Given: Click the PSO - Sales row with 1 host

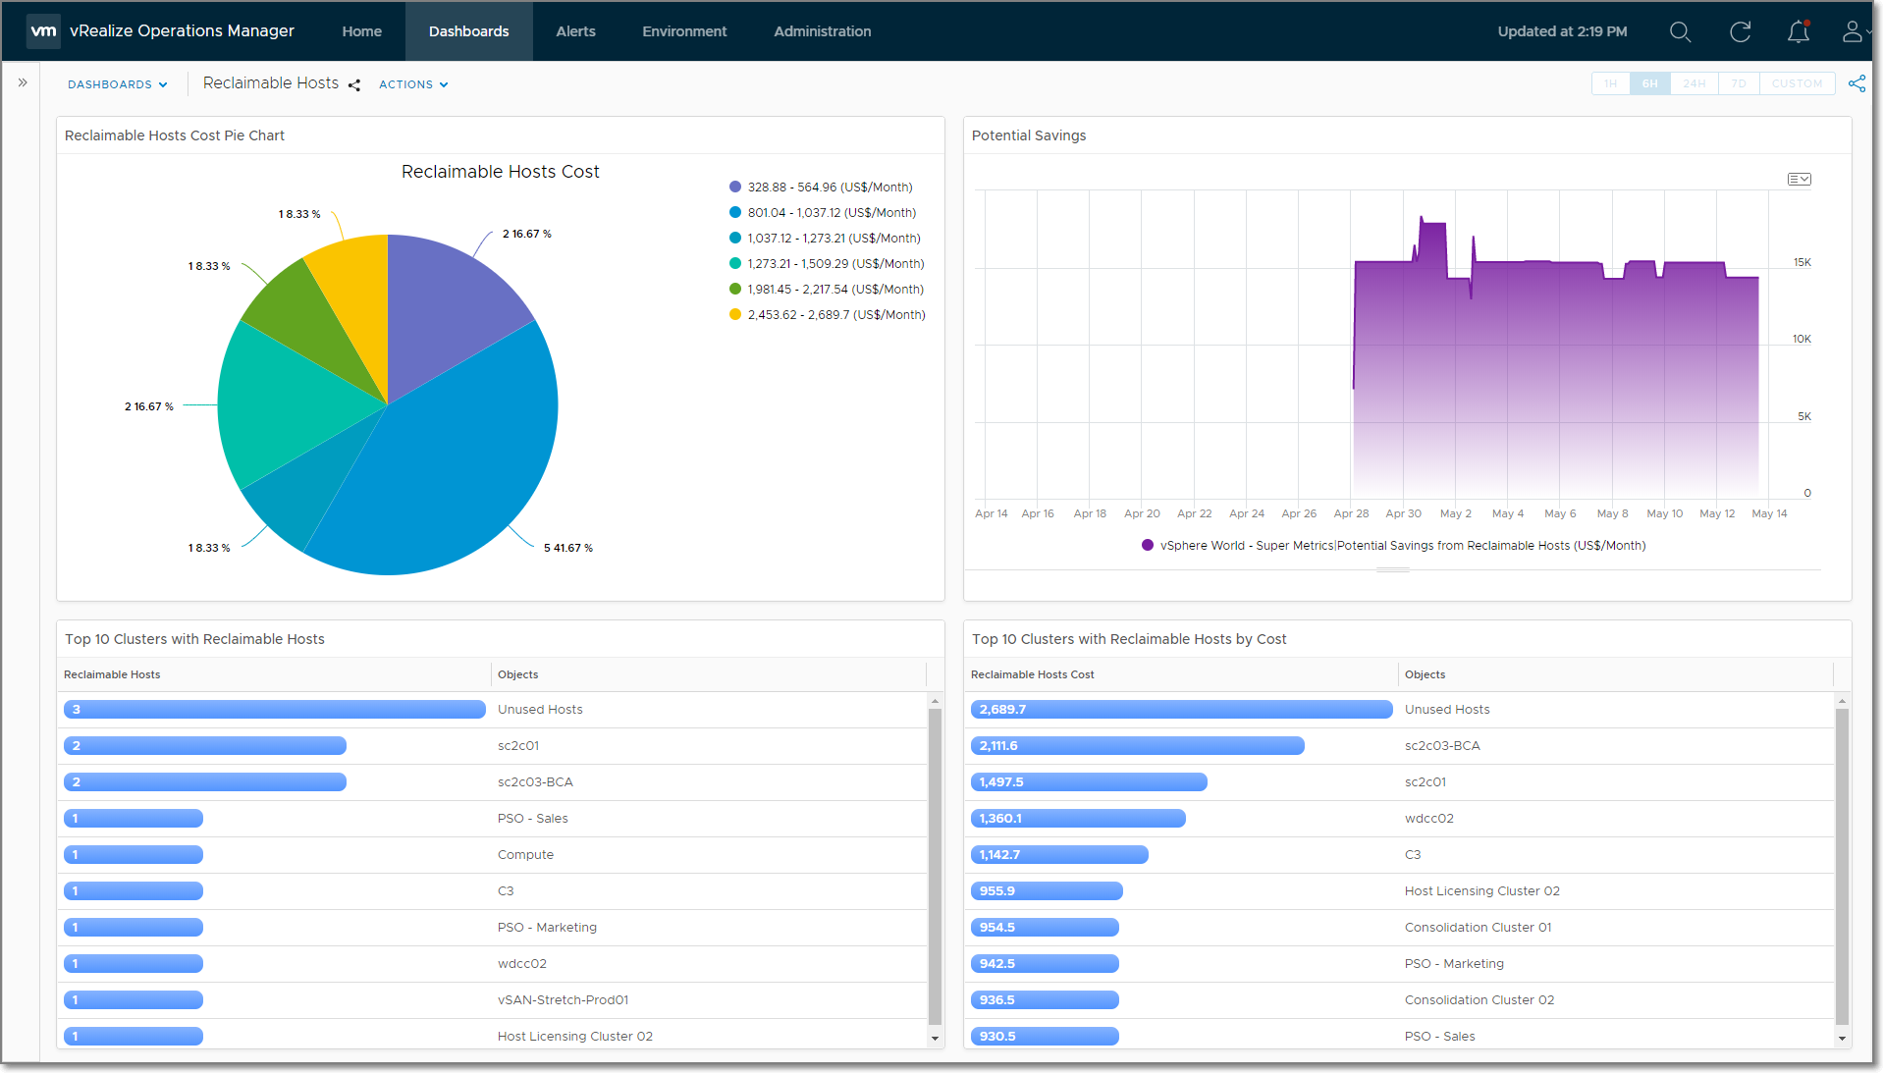Looking at the screenshot, I should [492, 818].
